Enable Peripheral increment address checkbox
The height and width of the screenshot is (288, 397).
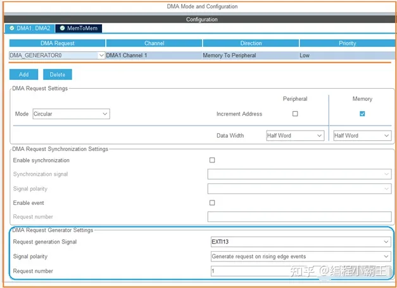click(x=295, y=114)
